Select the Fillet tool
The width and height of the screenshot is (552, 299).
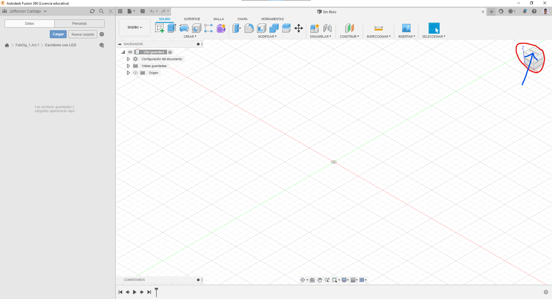(249, 28)
